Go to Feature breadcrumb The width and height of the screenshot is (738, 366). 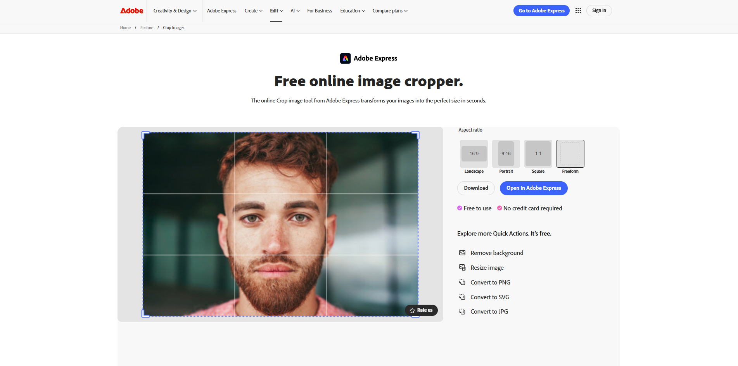point(147,28)
